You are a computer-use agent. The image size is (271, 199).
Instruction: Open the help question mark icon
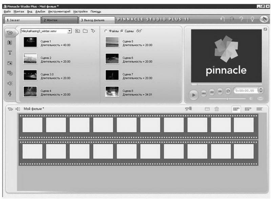(x=241, y=19)
